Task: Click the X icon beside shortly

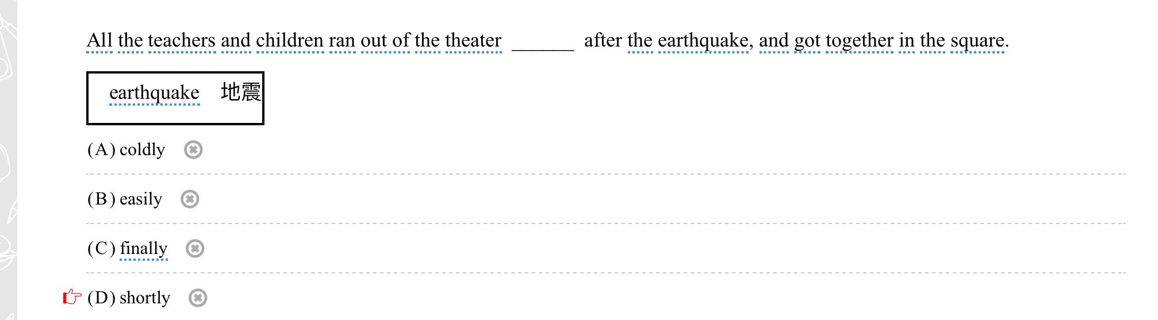Action: point(198,298)
